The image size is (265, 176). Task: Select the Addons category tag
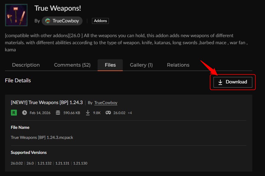[x=100, y=21]
